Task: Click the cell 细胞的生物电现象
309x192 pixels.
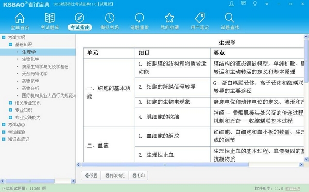Action: click(x=173, y=102)
